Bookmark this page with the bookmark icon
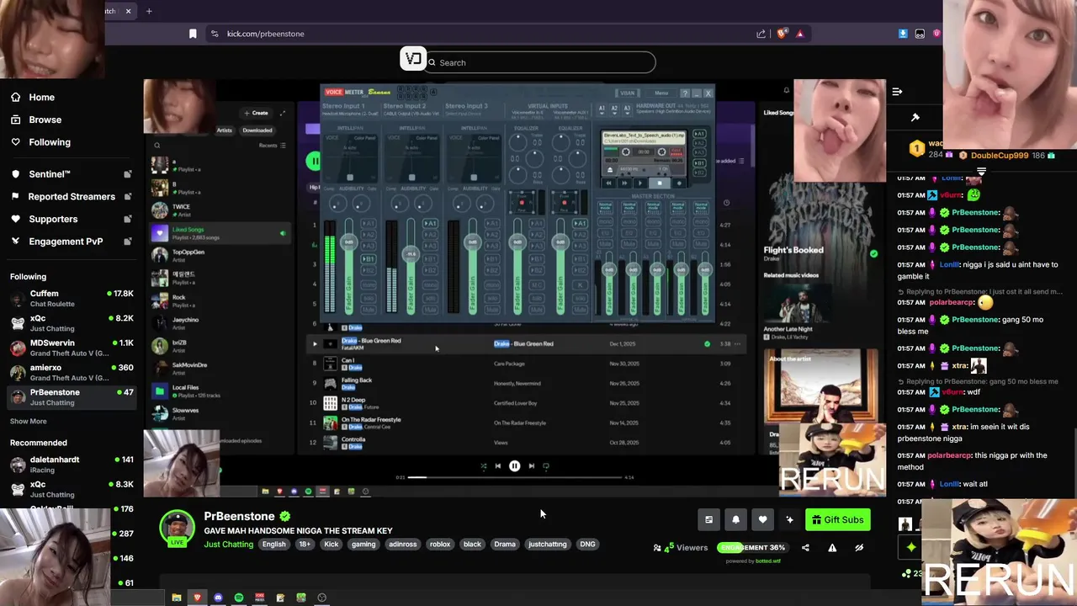Image resolution: width=1077 pixels, height=606 pixels. [x=193, y=34]
